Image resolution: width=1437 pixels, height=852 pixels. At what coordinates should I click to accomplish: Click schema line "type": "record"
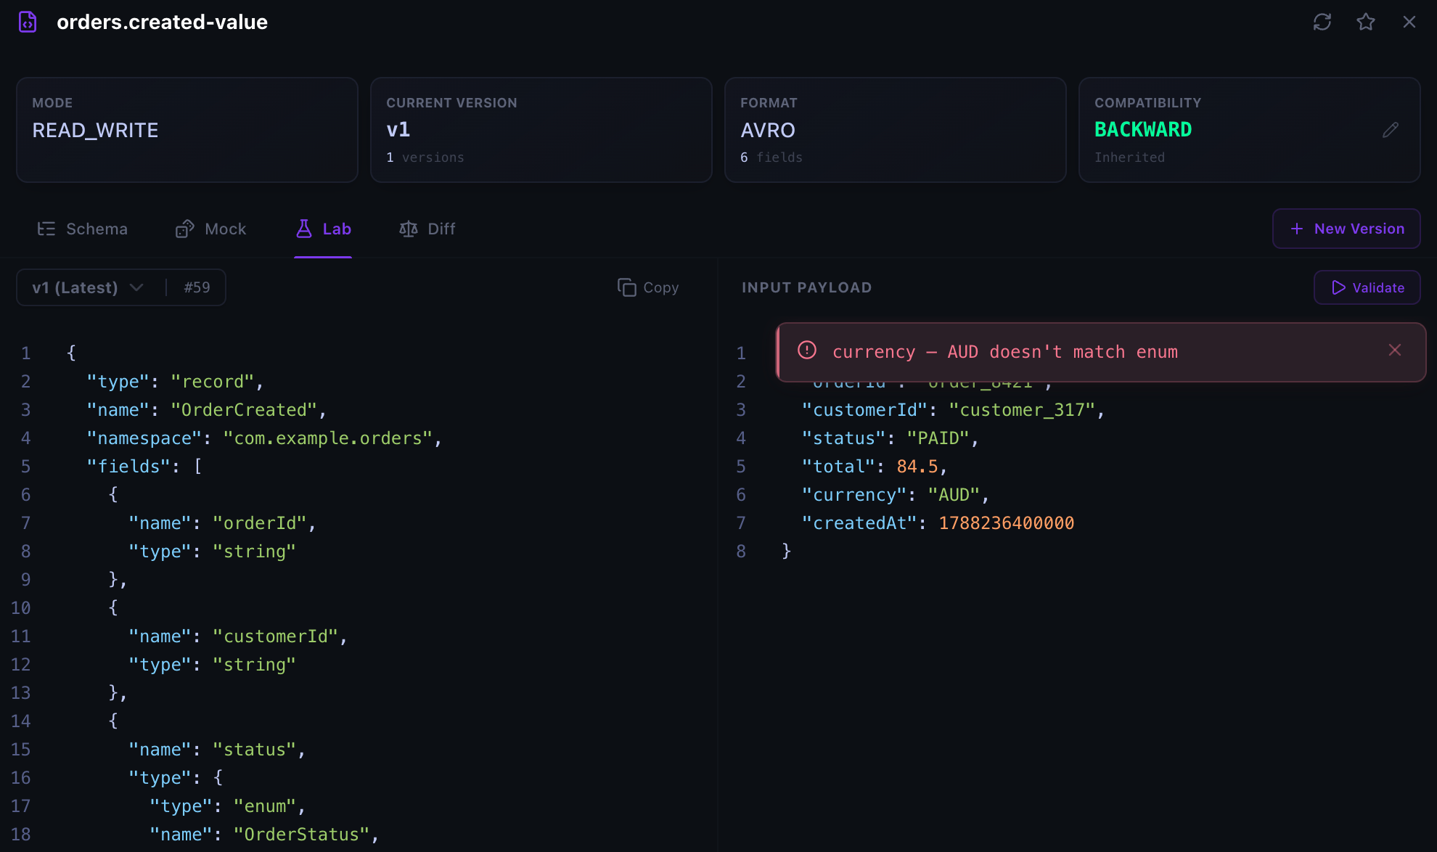(175, 382)
